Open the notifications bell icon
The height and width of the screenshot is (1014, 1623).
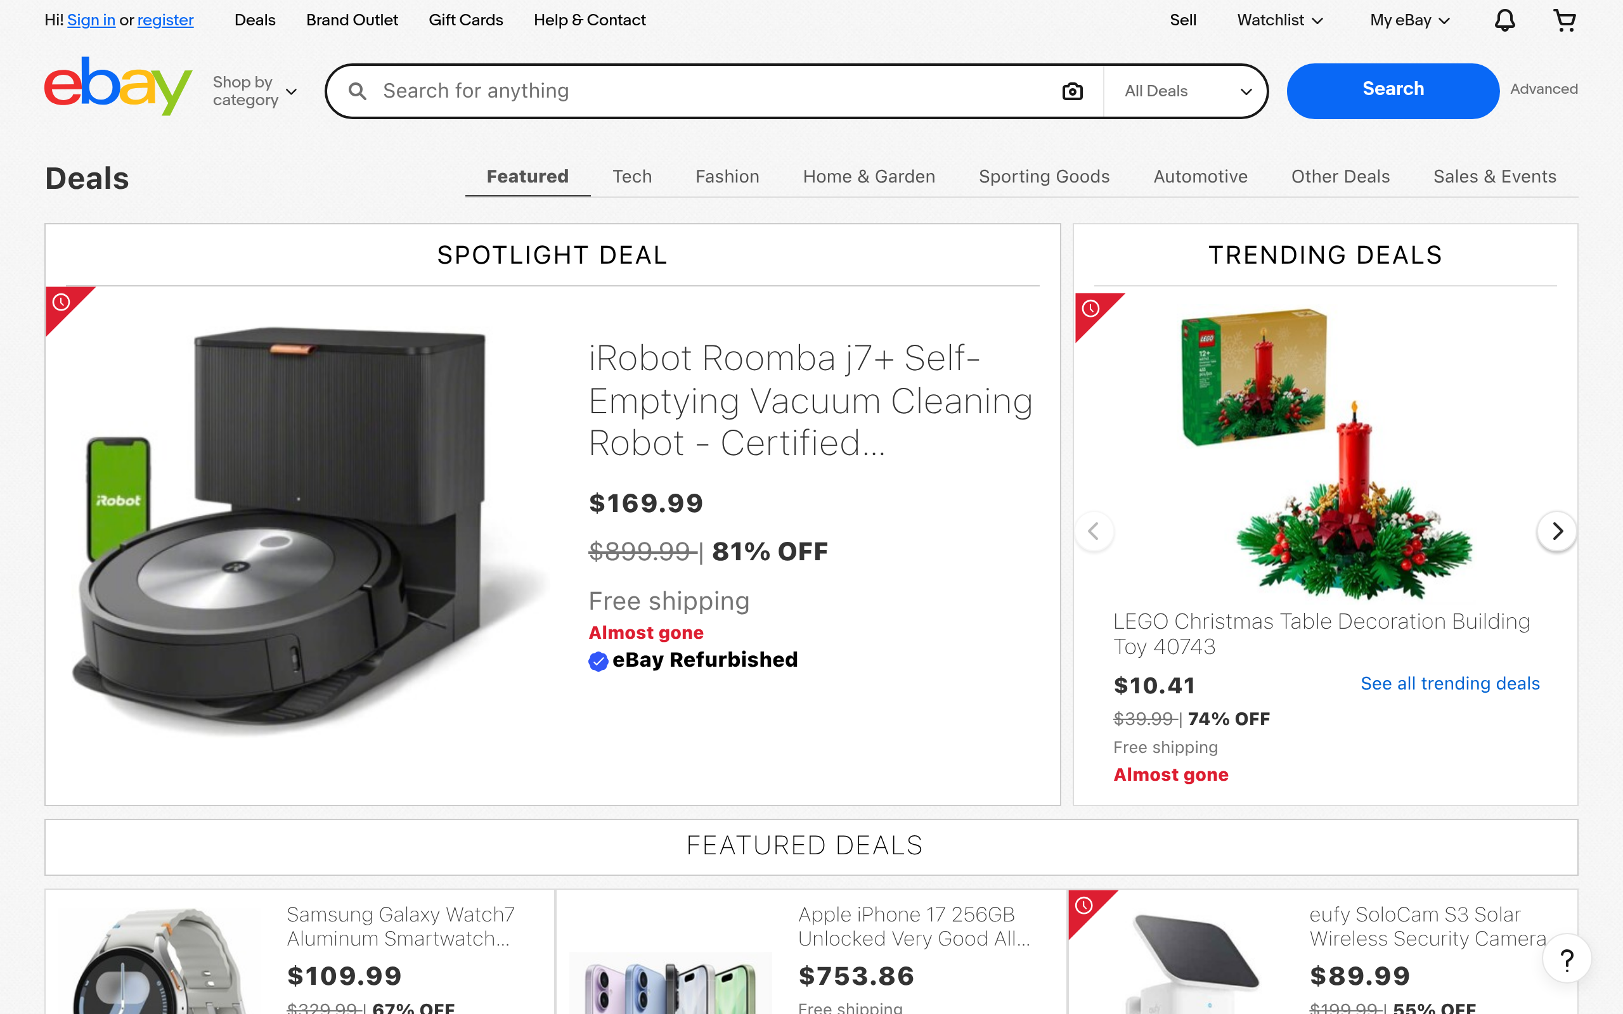1504,20
